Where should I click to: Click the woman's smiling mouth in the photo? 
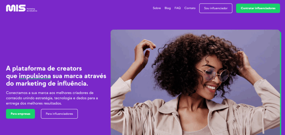click(211, 88)
